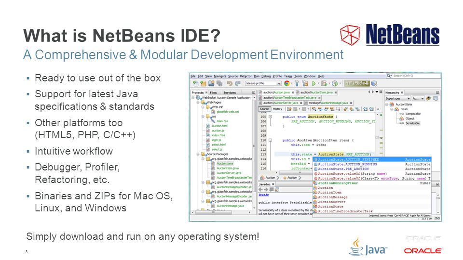Minimize the Hierarchy panel
This screenshot has width=463, height=260.
[437, 92]
